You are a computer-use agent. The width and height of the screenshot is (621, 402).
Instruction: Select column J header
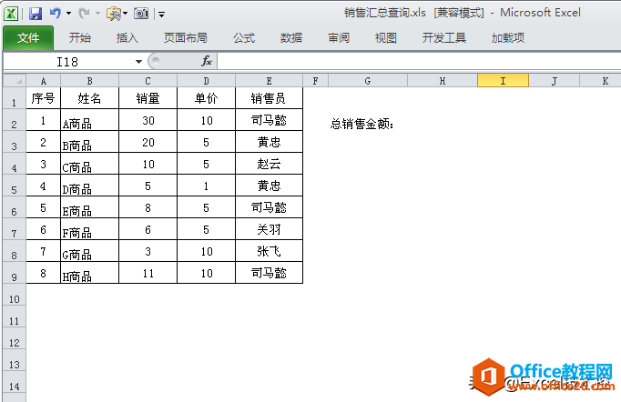tap(555, 81)
